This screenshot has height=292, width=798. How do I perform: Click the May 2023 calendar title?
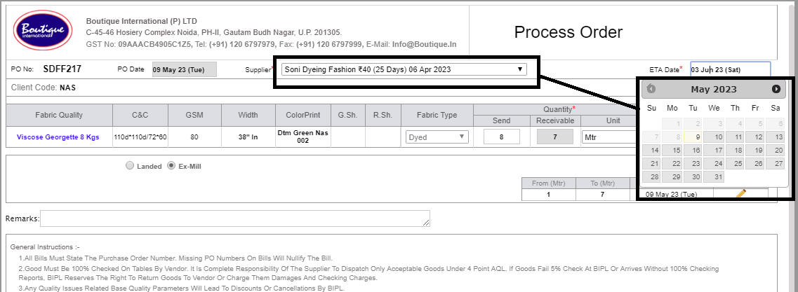tap(714, 90)
